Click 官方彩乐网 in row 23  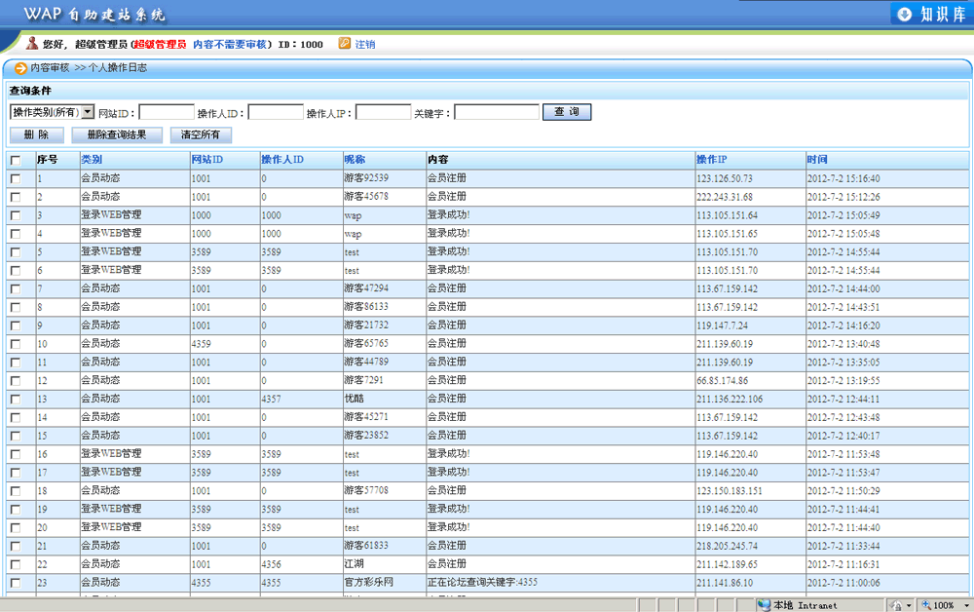[x=369, y=583]
